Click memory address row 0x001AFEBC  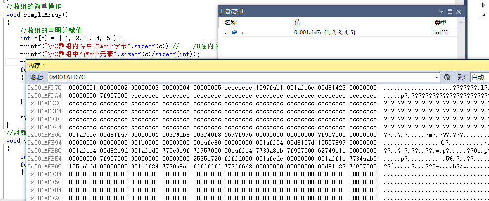click(44, 151)
